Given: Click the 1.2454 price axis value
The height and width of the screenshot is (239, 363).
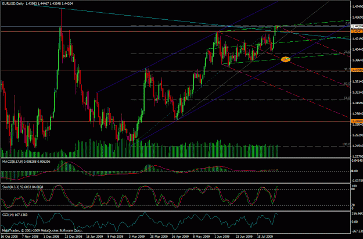Looking at the screenshot, I should (357, 145).
